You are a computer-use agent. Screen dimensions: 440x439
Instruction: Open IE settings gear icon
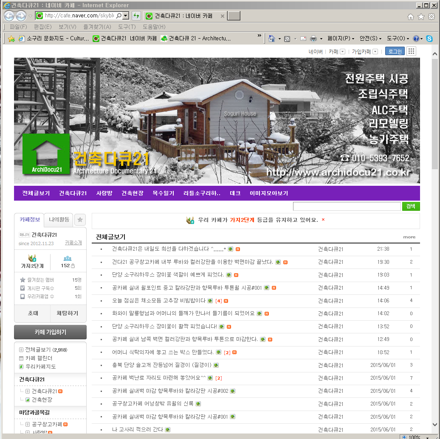[432, 17]
